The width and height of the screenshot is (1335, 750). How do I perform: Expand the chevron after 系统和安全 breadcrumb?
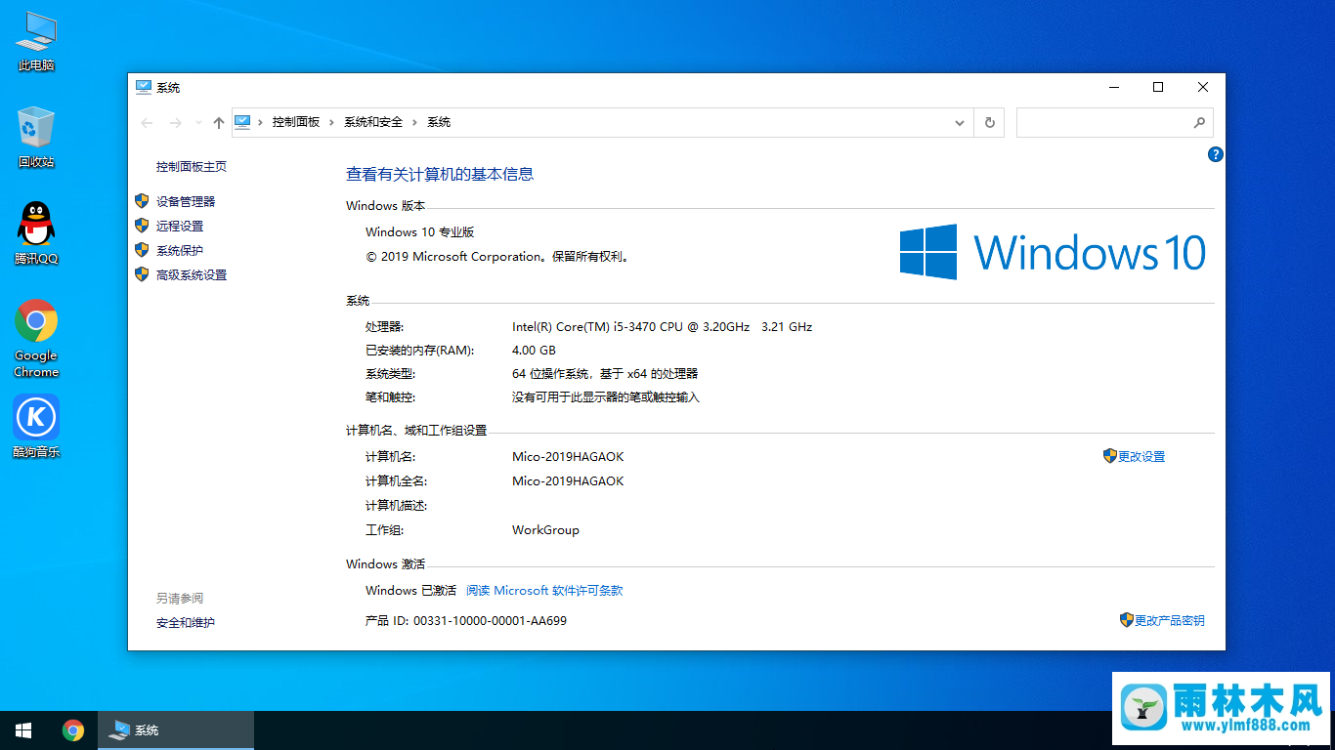(x=415, y=122)
